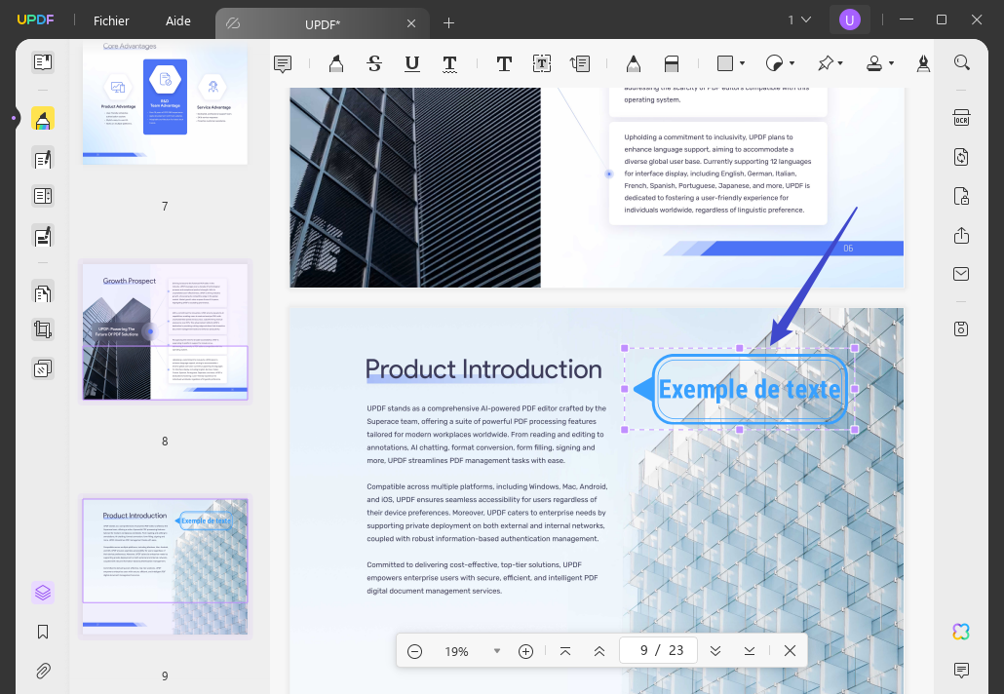Go to the next page
This screenshot has height=694, width=1004.
715,651
